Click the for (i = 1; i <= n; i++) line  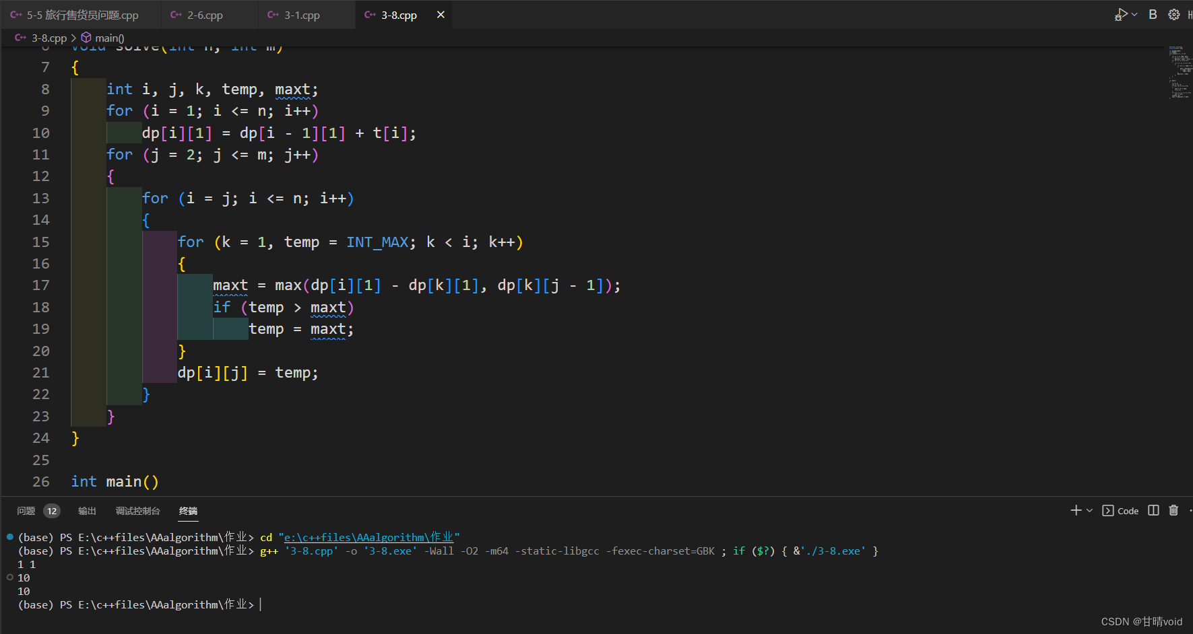pos(212,111)
